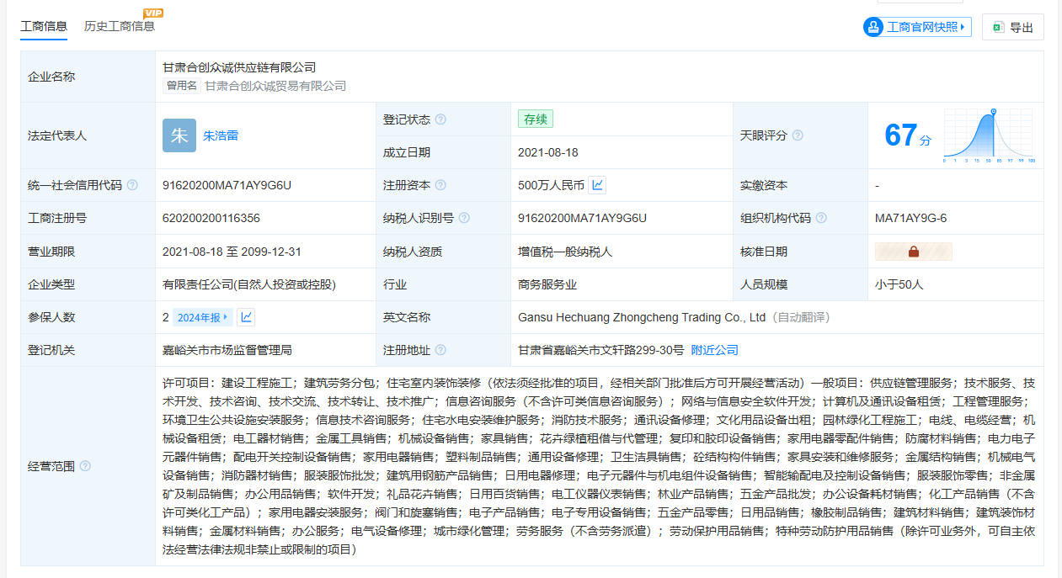The width and height of the screenshot is (1062, 578).
Task: Click help icon beside 经营范围
Action: point(85,466)
